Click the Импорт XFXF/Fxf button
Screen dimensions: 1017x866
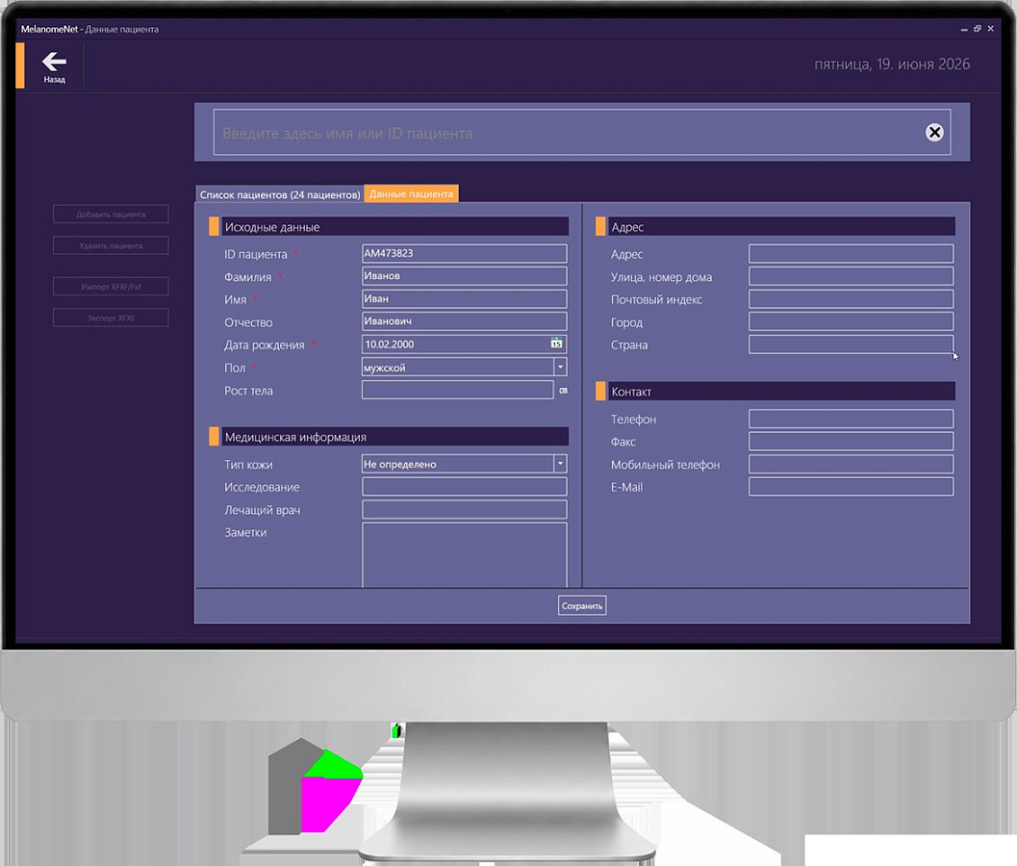point(111,287)
